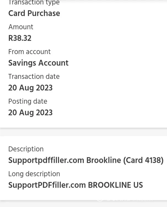
Task: Click the Posting date label
Action: (x=28, y=101)
